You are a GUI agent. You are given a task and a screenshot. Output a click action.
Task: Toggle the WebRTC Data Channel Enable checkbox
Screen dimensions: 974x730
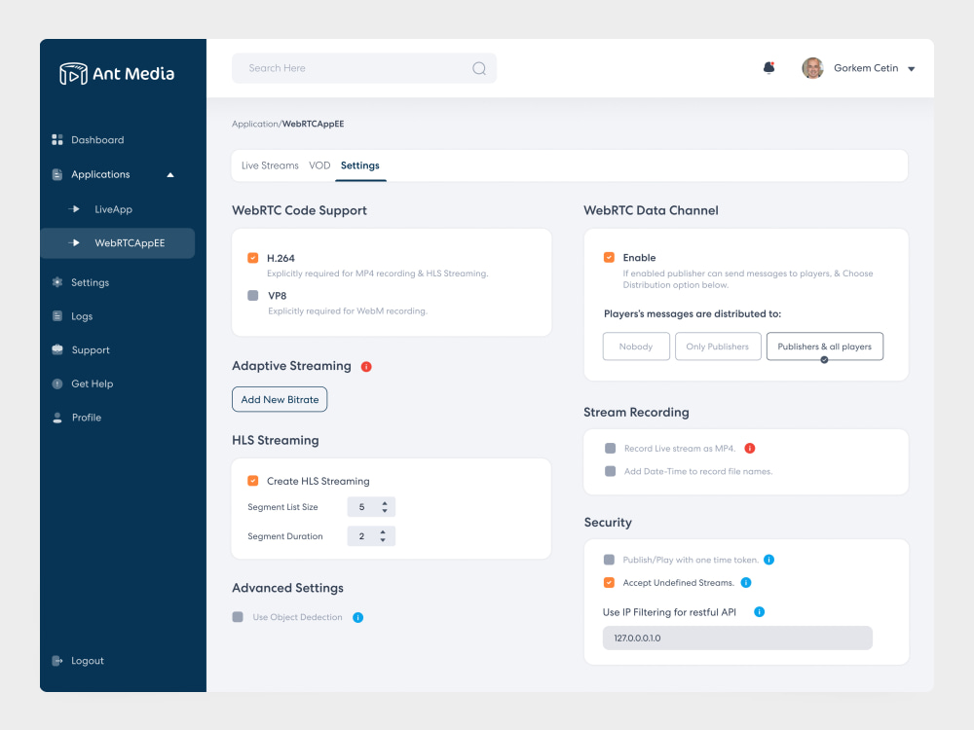click(609, 258)
